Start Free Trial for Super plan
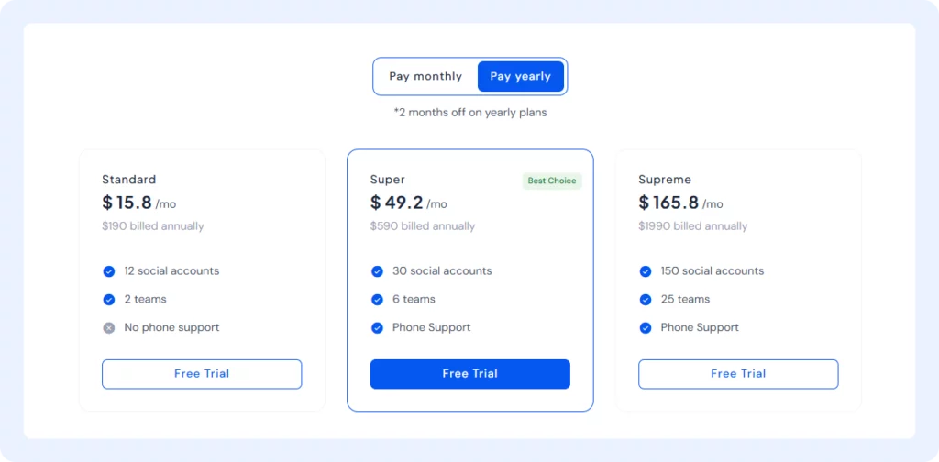This screenshot has width=939, height=462. 470,374
